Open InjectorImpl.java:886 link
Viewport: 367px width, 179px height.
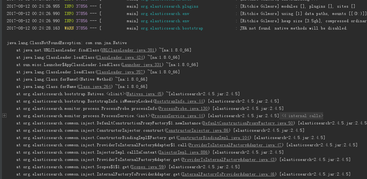coord(184,152)
